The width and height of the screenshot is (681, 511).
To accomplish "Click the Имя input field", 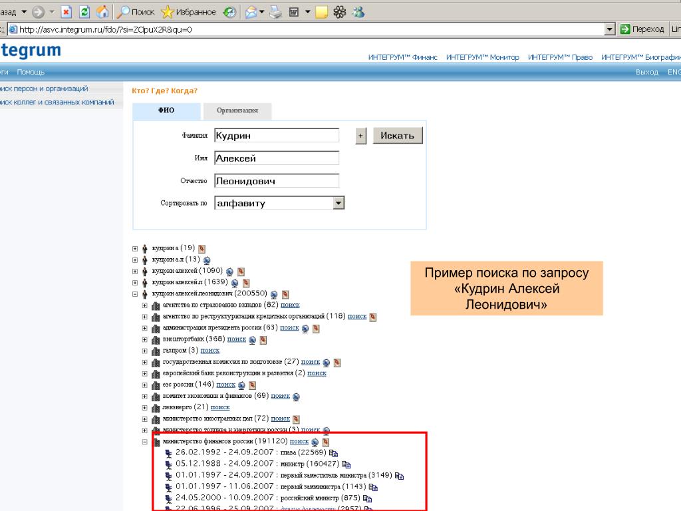I will coord(277,158).
